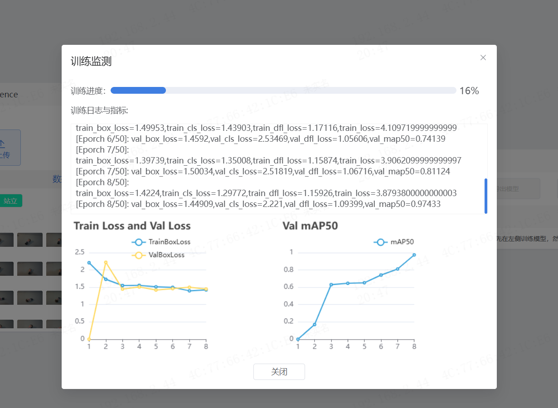The width and height of the screenshot is (558, 408).
Task: Hide the mAP50 series via legend
Action: click(394, 242)
